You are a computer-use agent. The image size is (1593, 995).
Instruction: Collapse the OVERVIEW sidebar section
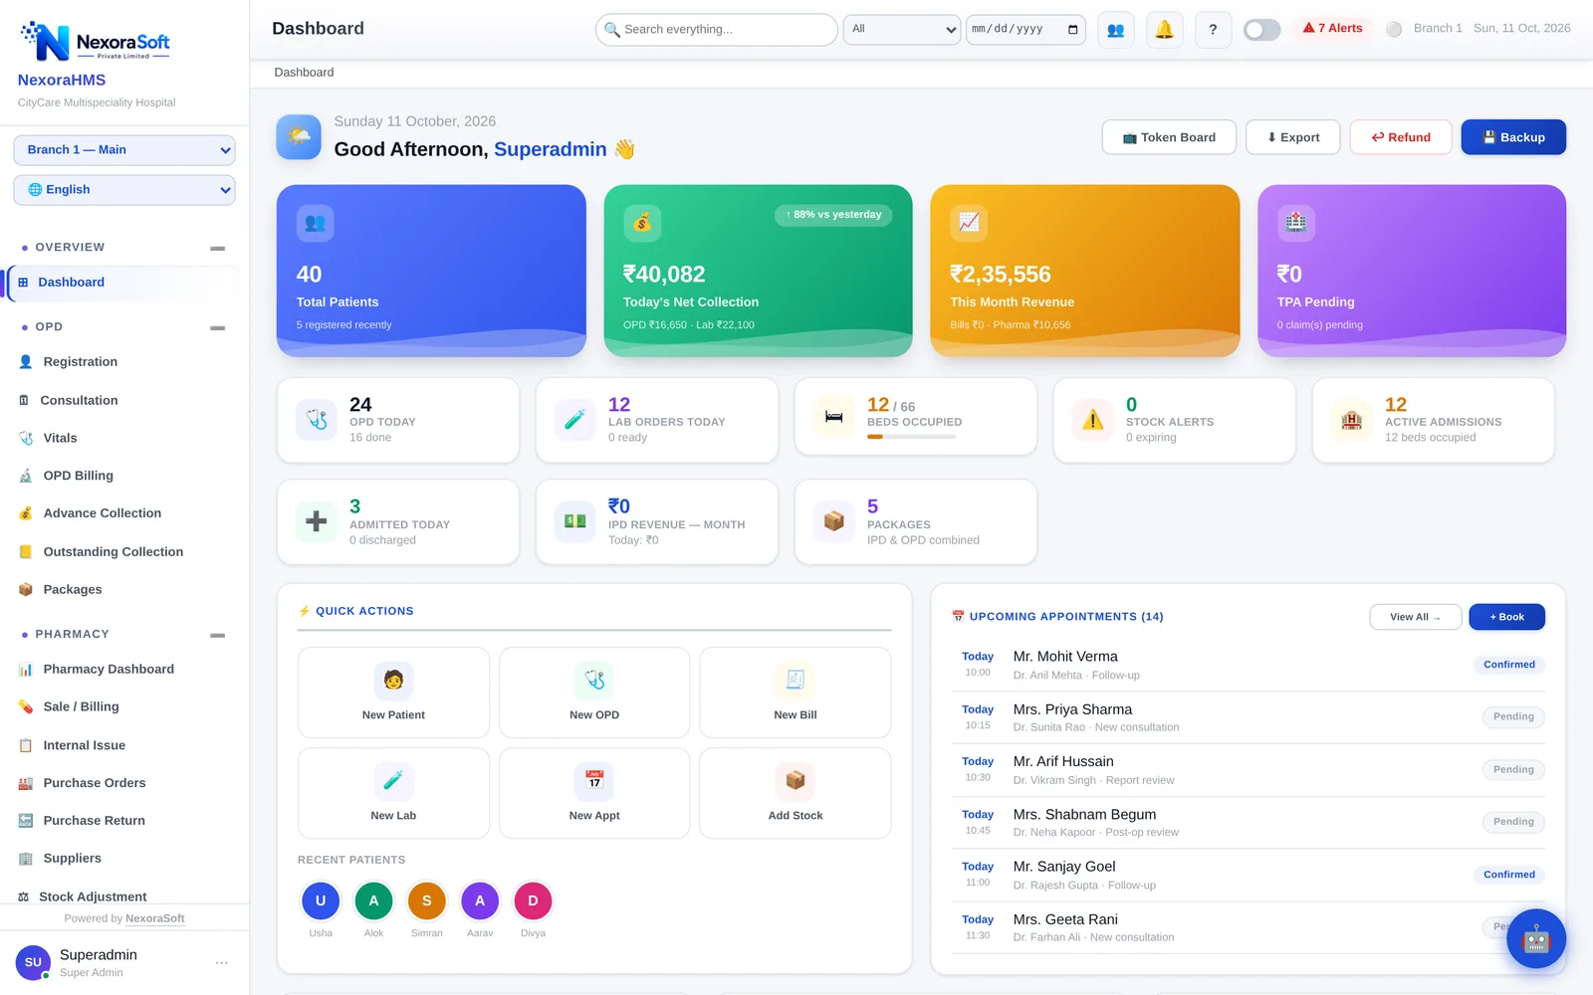217,248
